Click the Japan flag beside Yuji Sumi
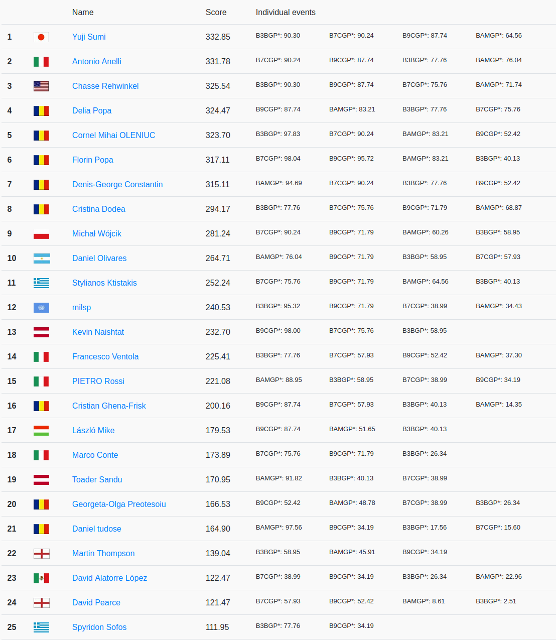The height and width of the screenshot is (640, 556). click(x=41, y=37)
